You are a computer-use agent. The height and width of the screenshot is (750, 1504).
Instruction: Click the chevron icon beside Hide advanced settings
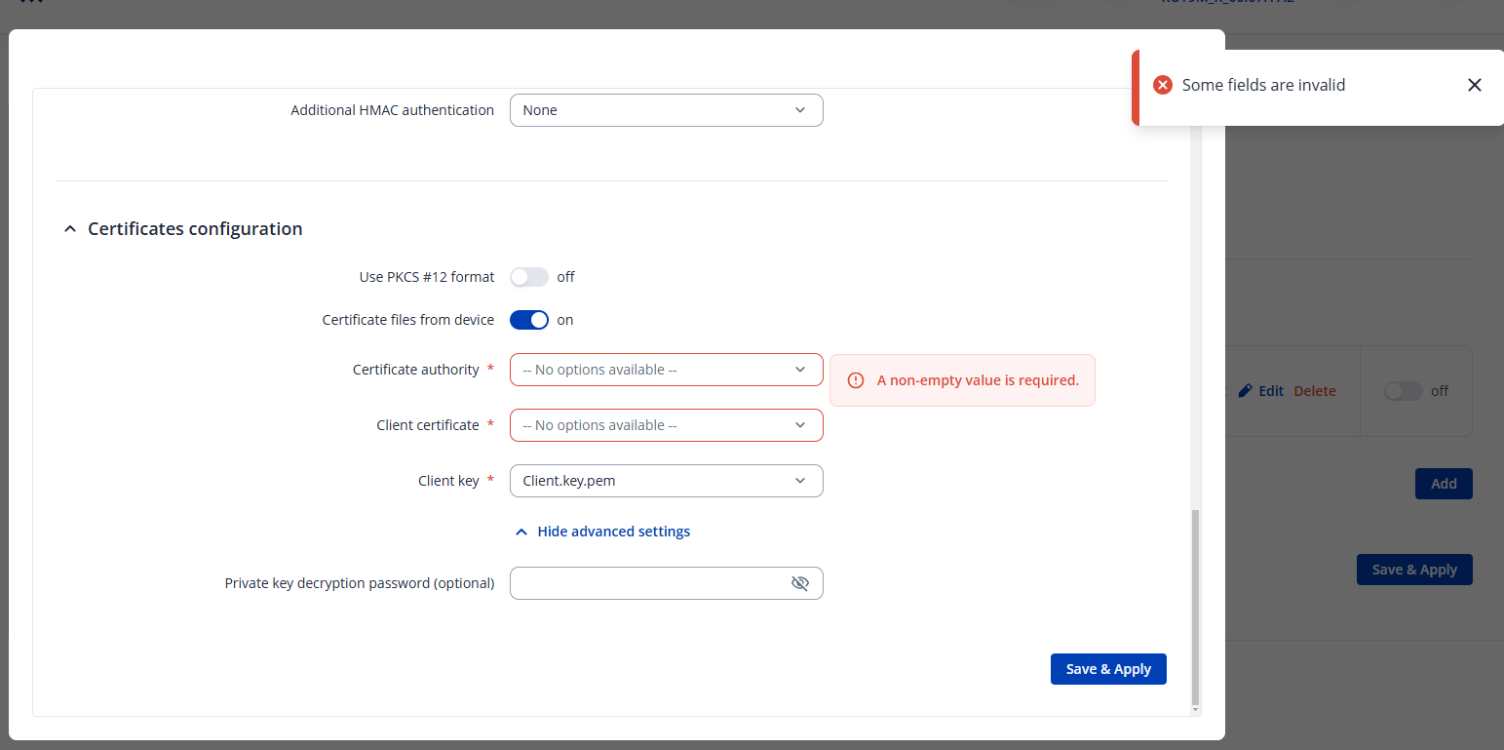[x=521, y=532]
